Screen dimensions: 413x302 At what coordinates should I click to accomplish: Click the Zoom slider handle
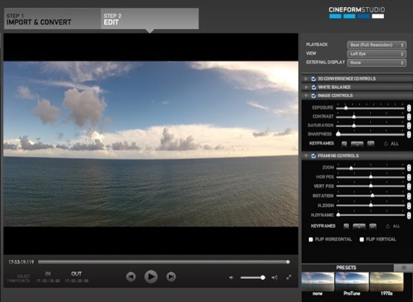(351, 168)
